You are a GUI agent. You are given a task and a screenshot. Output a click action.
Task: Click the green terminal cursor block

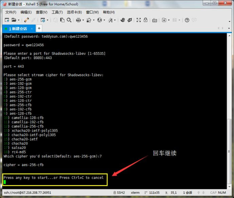point(5,182)
